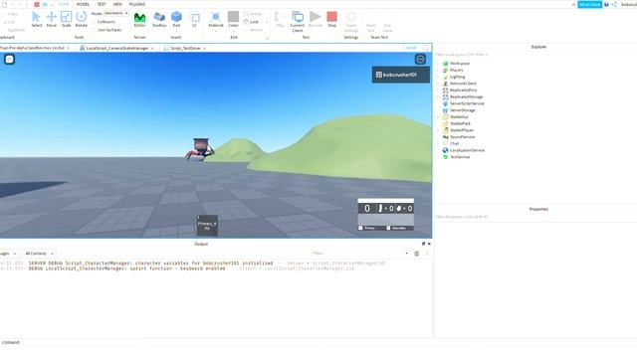Focus the Properties filter field
637x358 pixels.
(x=535, y=217)
